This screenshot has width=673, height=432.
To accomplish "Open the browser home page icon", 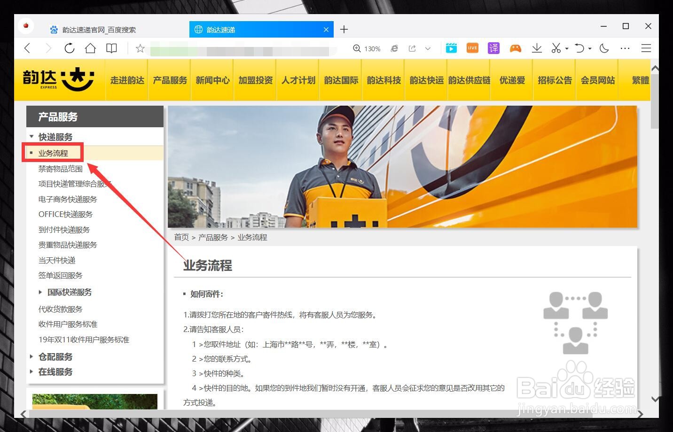I will tap(90, 48).
